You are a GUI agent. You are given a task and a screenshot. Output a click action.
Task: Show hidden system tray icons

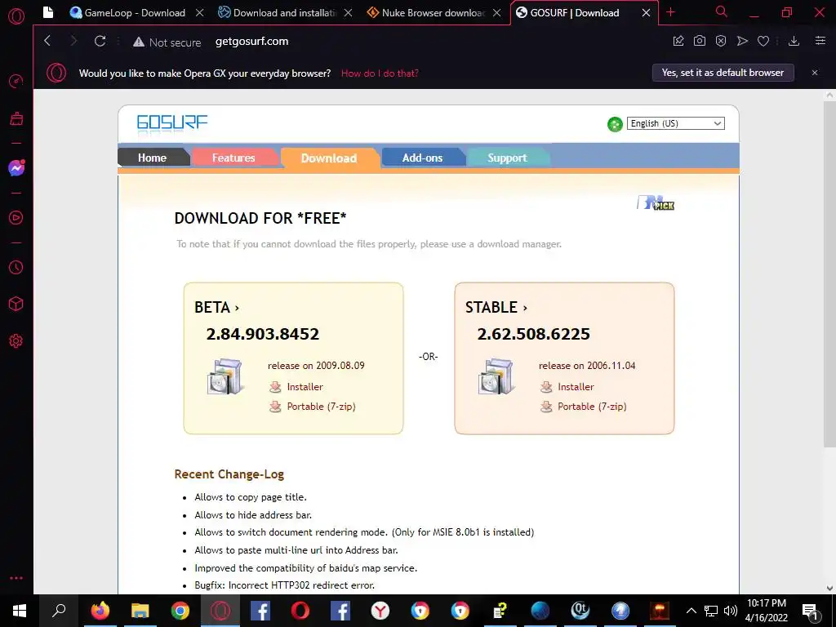point(691,611)
